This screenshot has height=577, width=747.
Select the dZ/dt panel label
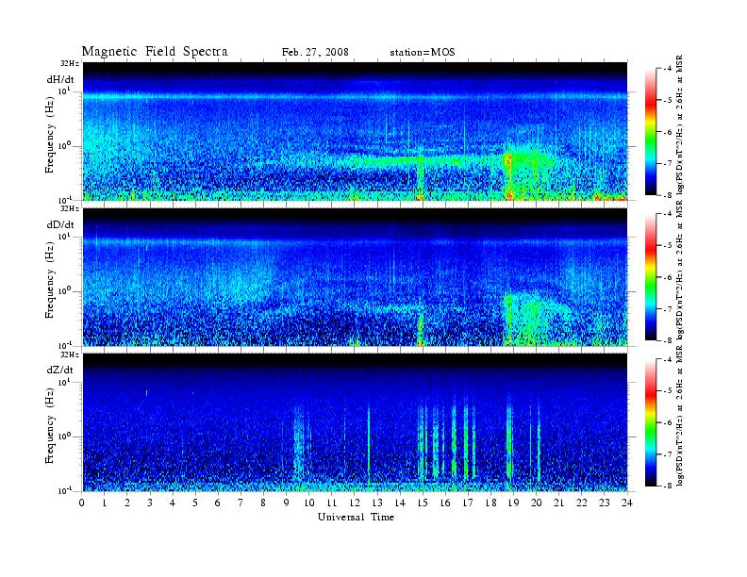coord(60,370)
